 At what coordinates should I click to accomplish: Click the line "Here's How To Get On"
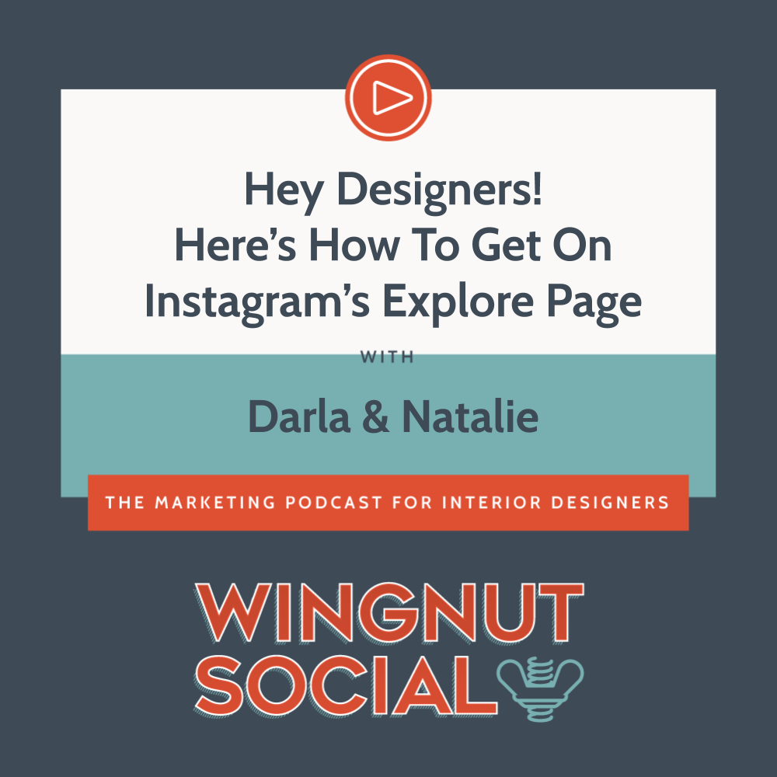pyautogui.click(x=393, y=246)
